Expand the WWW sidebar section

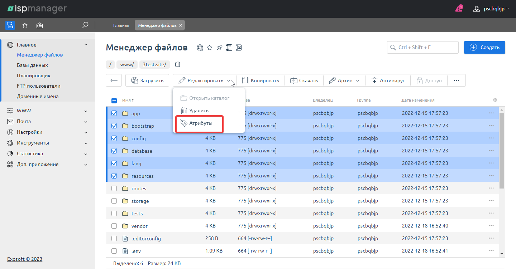point(86,111)
